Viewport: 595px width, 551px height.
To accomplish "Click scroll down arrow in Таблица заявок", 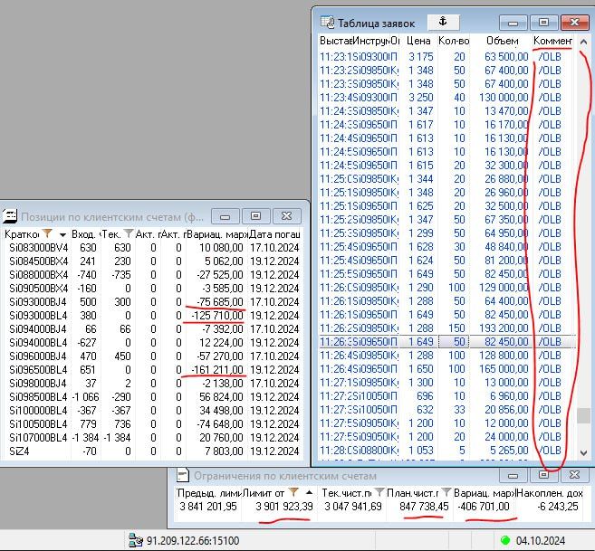I will coord(583,452).
